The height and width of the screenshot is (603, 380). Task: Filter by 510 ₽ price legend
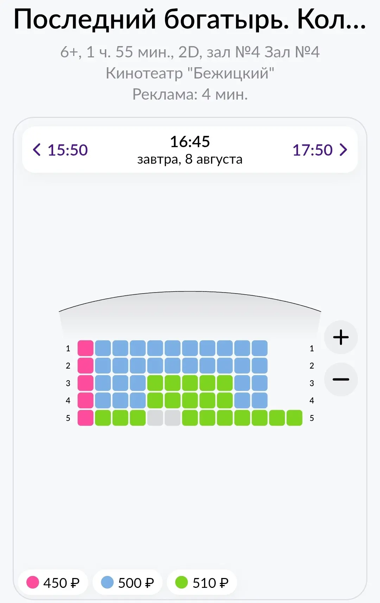202,583
